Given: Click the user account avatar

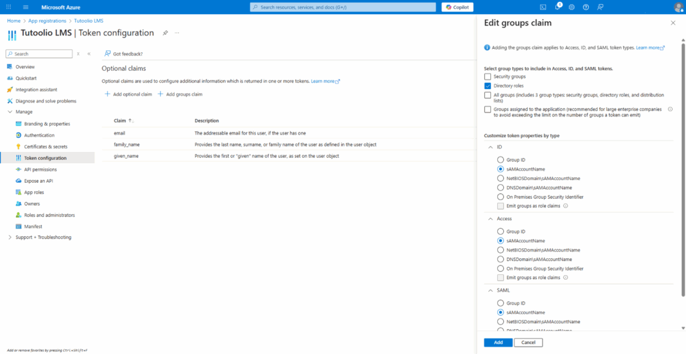Looking at the screenshot, I should (678, 7).
